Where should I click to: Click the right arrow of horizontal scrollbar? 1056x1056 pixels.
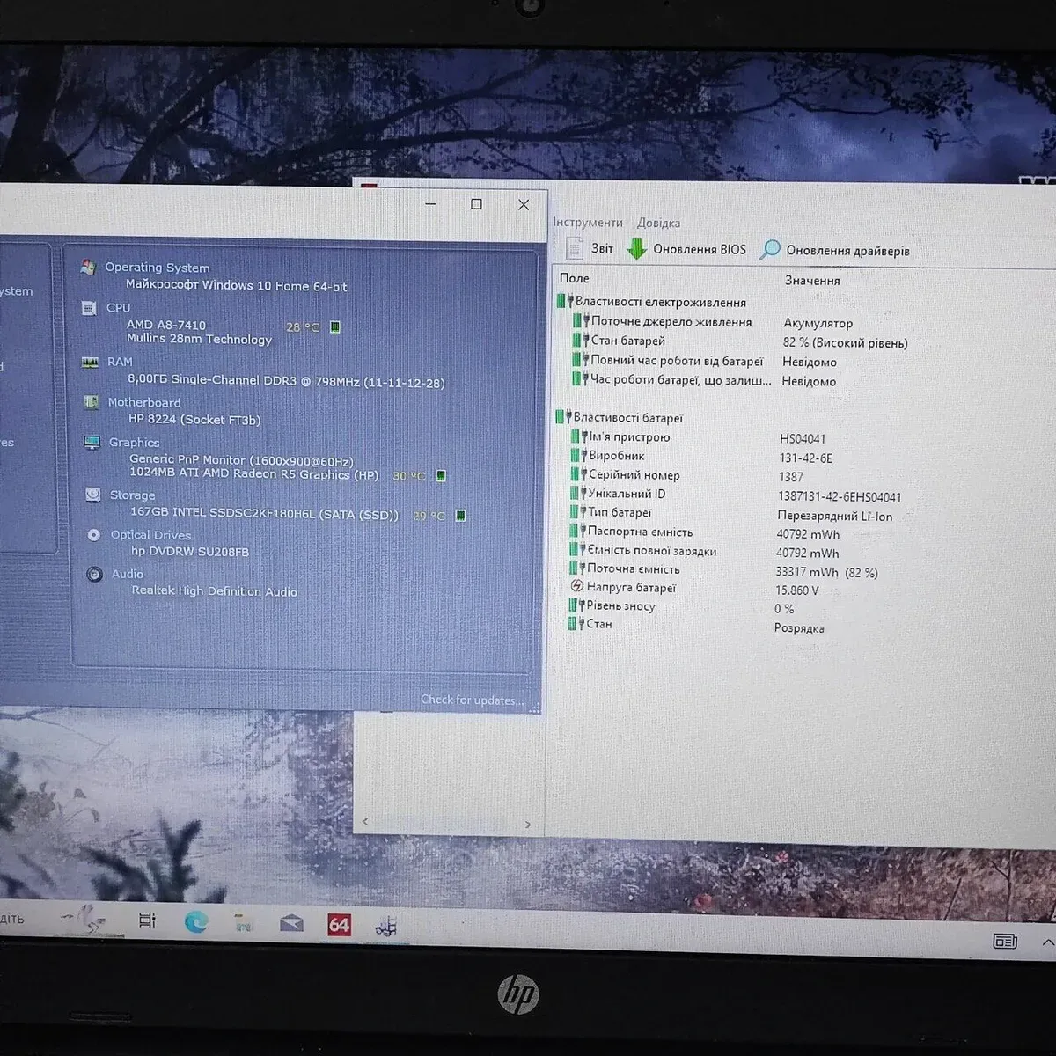pos(527,825)
